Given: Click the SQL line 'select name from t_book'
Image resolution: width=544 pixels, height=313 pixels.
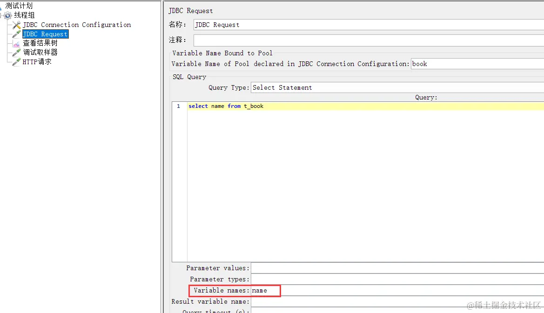Looking at the screenshot, I should pos(226,106).
